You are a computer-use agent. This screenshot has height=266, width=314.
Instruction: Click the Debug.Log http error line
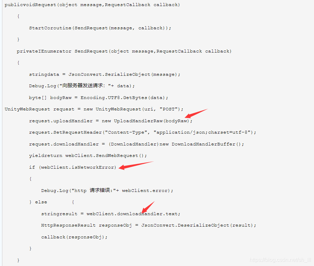107,190
